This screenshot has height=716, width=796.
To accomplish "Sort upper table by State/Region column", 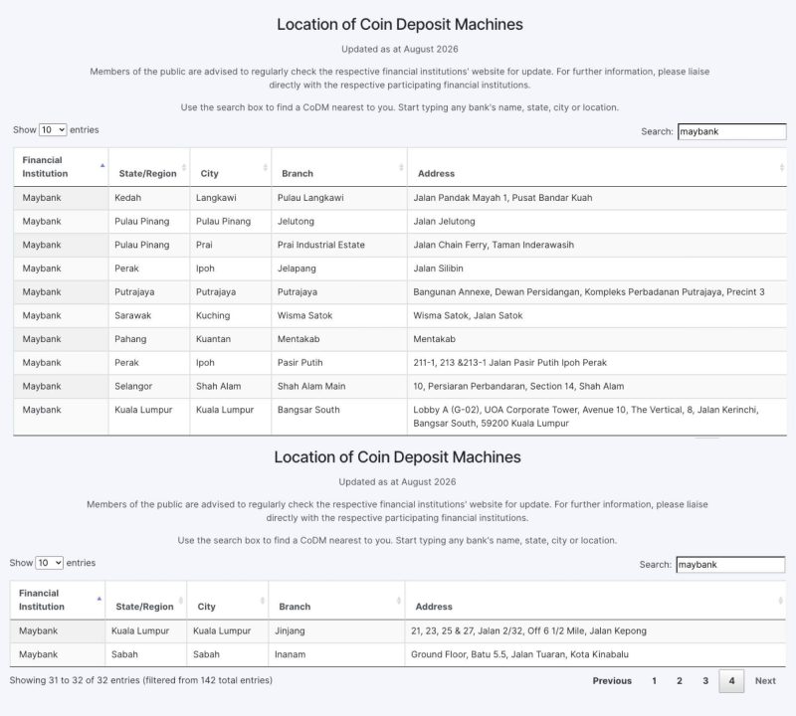I will point(149,167).
